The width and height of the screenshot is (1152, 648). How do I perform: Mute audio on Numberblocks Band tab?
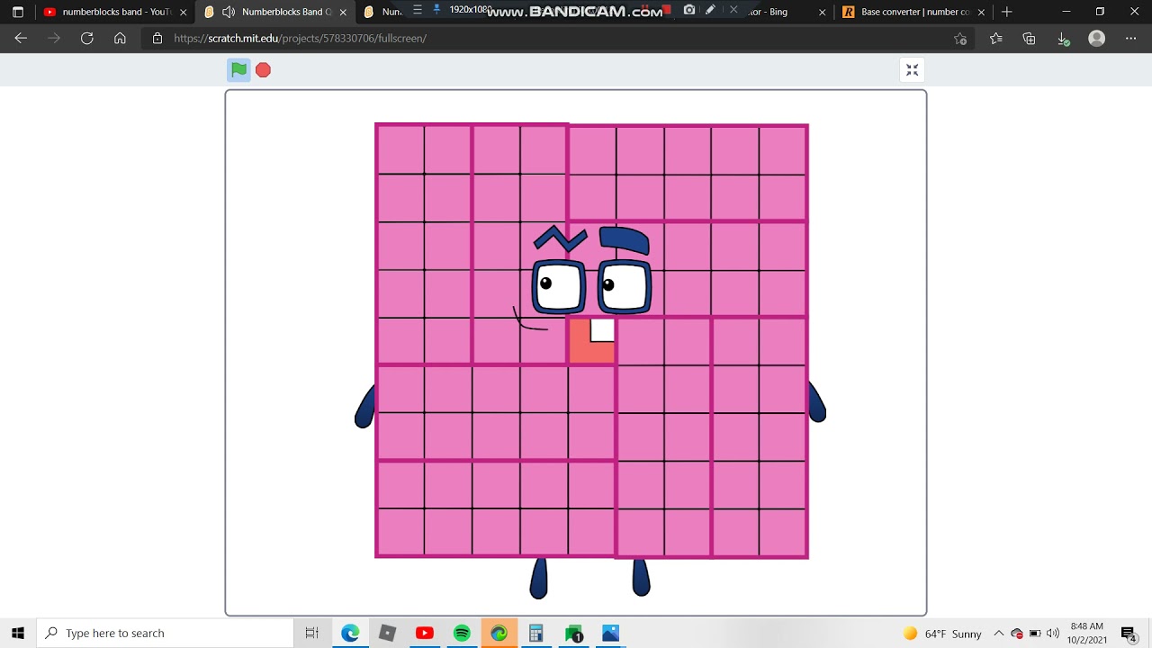tap(228, 12)
